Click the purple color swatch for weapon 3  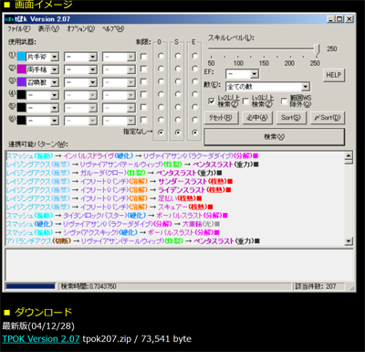pos(21,82)
